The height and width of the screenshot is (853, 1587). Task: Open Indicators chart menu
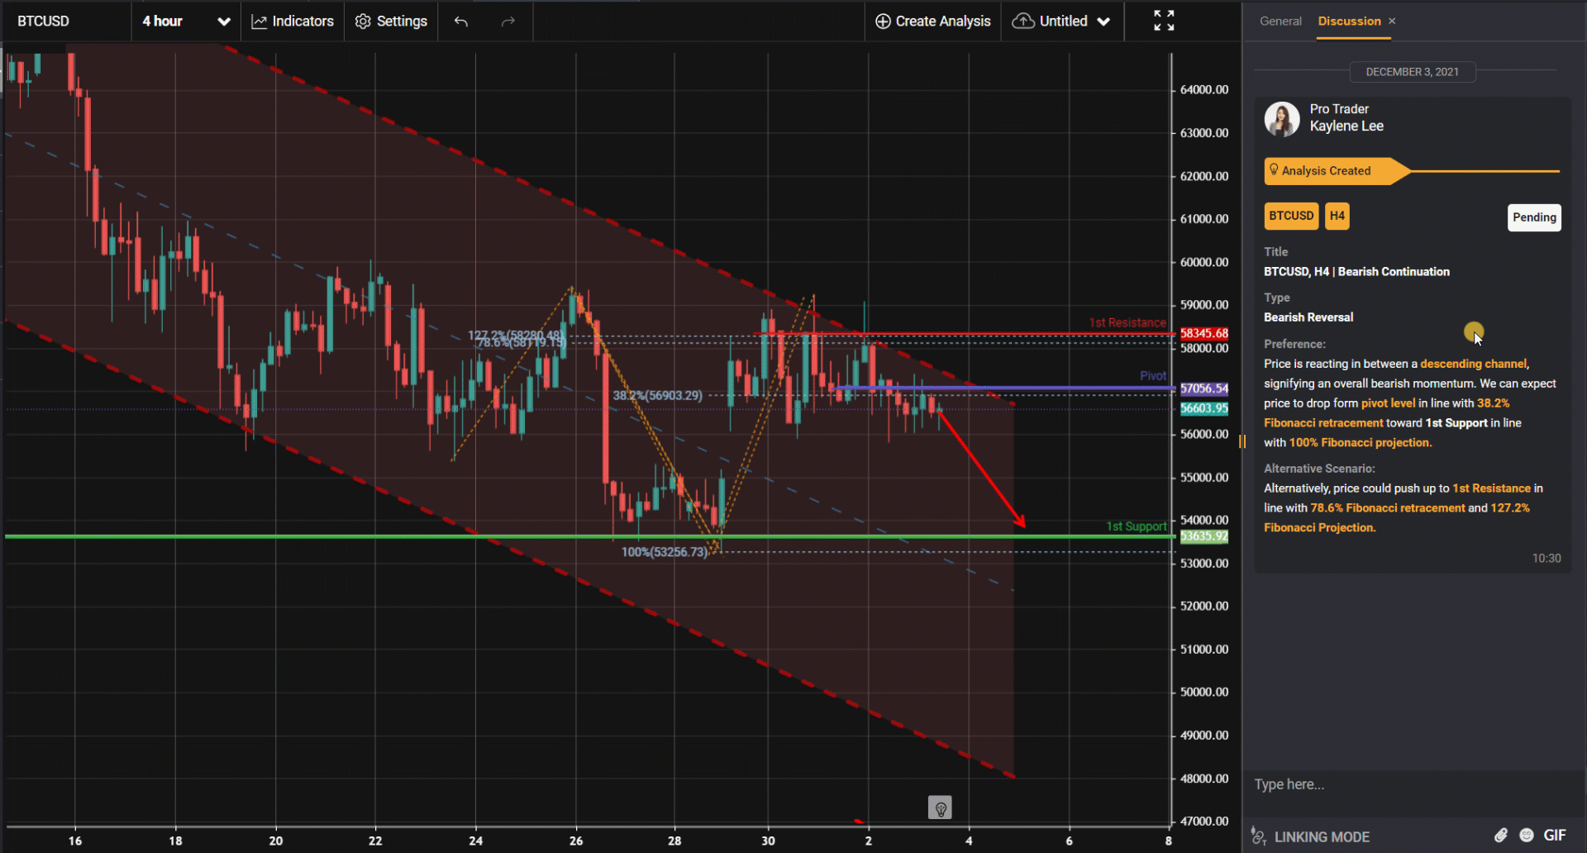[x=293, y=21]
